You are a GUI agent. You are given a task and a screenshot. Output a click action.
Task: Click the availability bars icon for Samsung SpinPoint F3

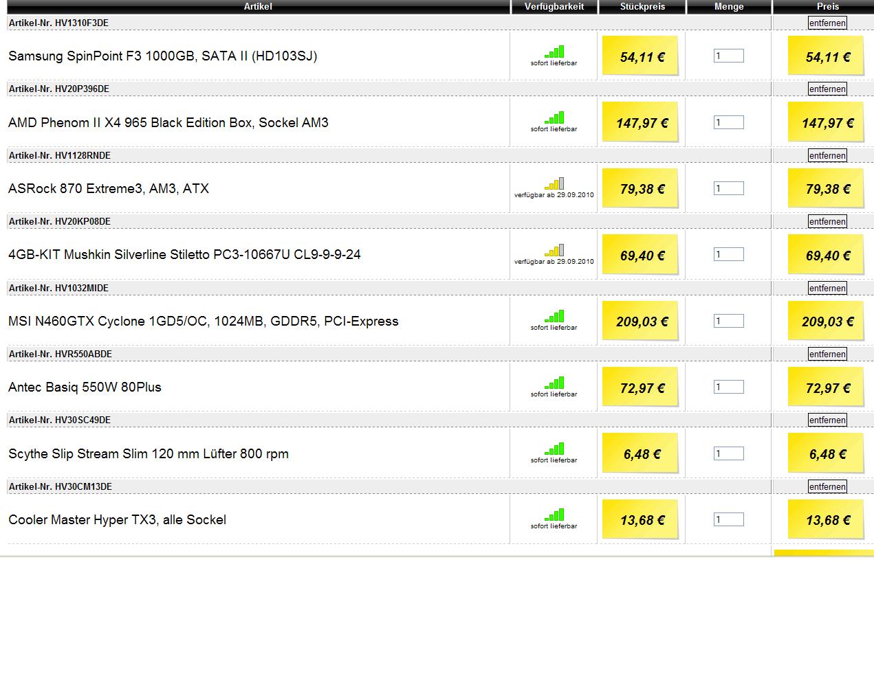(x=554, y=52)
